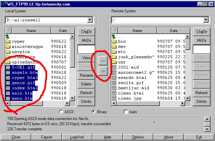This screenshot has height=141, width=215.
Task: Open the LogWnd button in bottom bar
Action: pos(77,137)
